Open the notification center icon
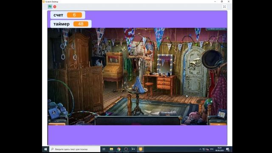 coord(228,149)
